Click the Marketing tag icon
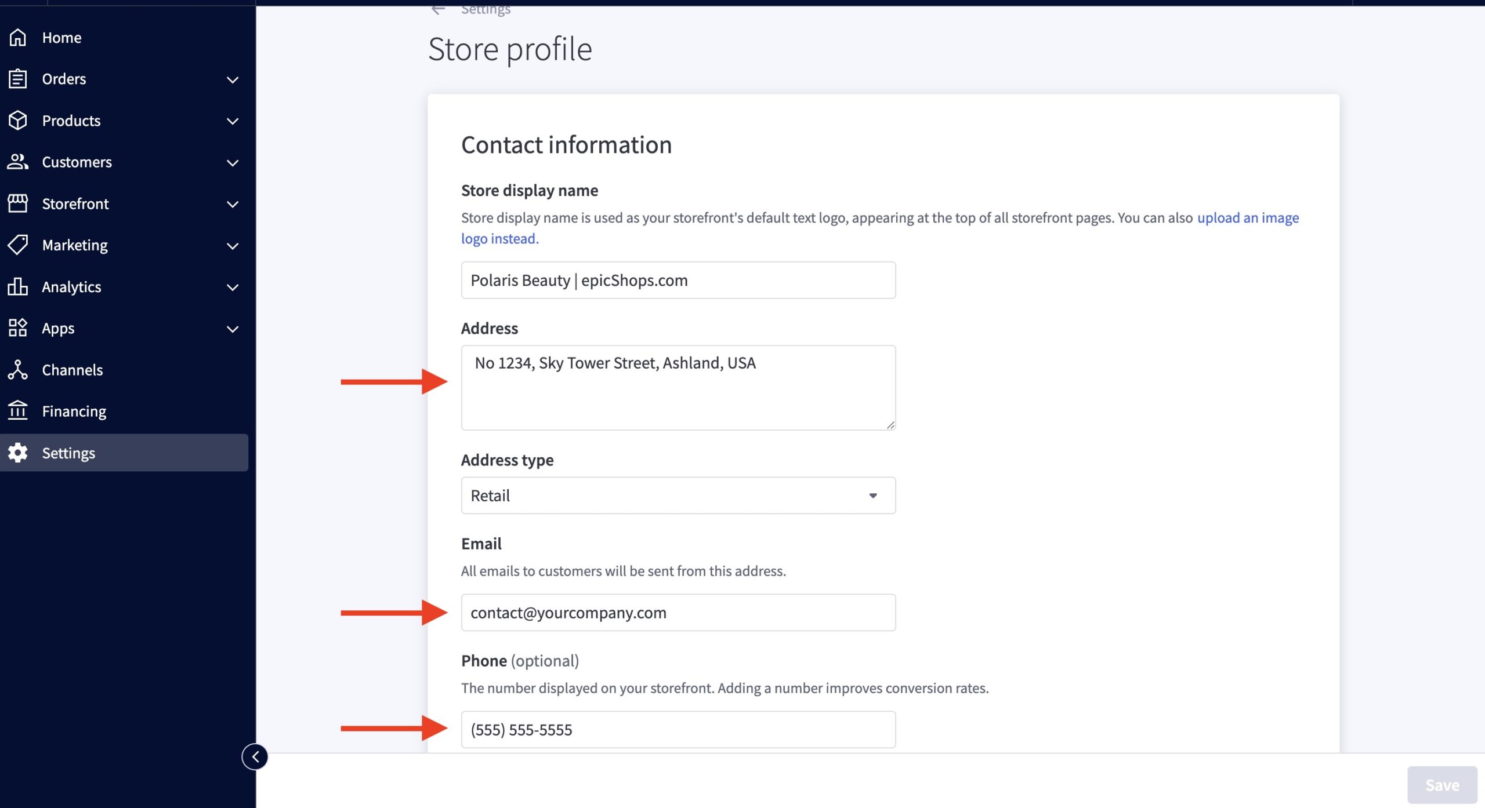The height and width of the screenshot is (808, 1485). click(17, 245)
